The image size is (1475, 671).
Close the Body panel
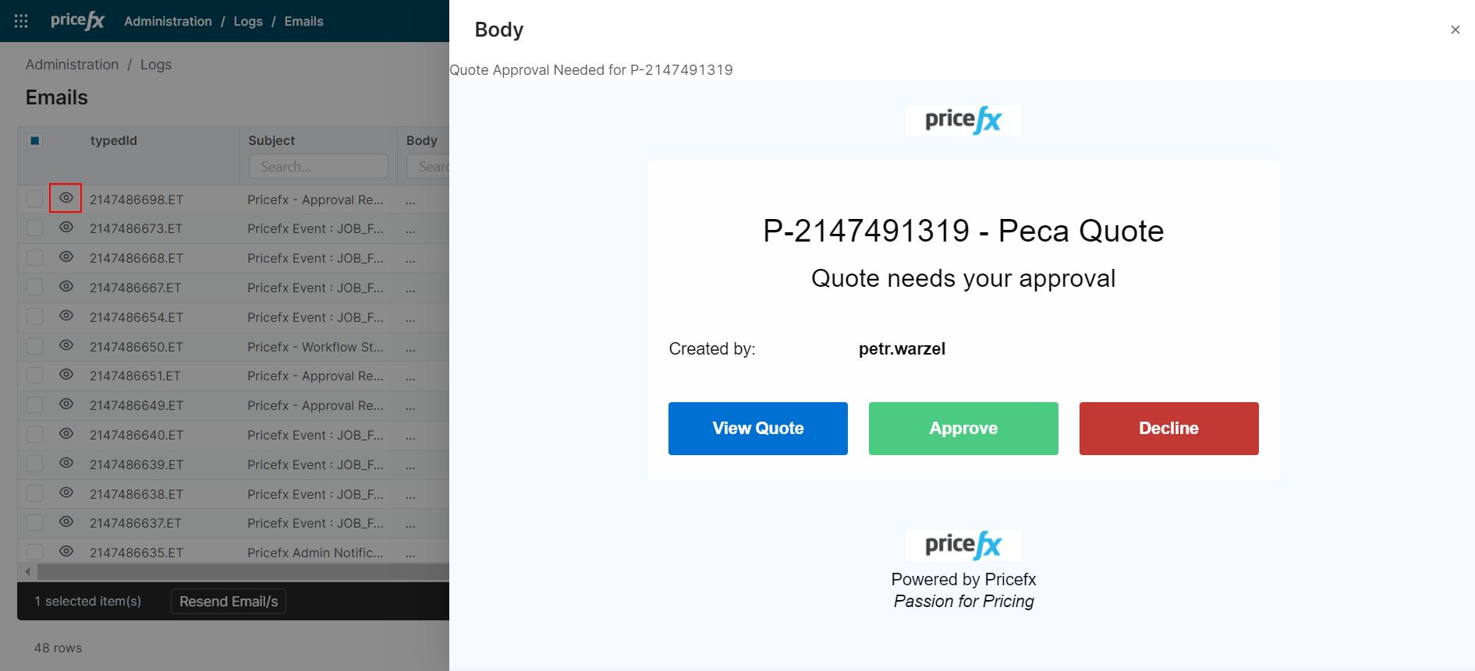pyautogui.click(x=1455, y=30)
